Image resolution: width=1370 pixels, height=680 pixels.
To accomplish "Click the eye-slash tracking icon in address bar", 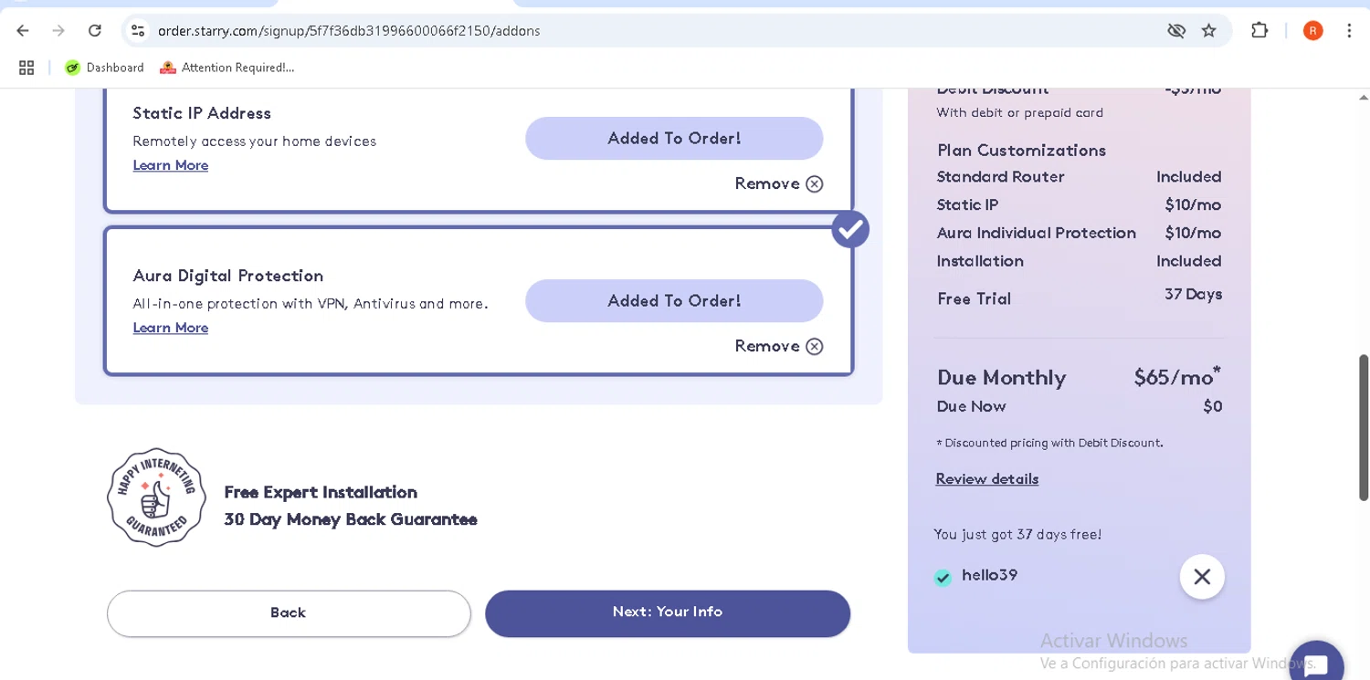I will point(1176,31).
